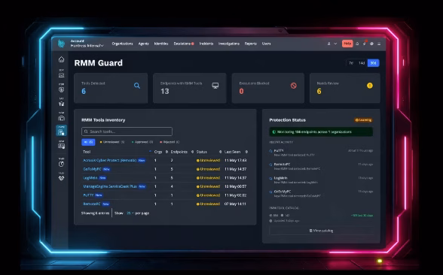The width and height of the screenshot is (443, 275).
Task: Click the "Showing 6 entries" text
Action: point(95,213)
